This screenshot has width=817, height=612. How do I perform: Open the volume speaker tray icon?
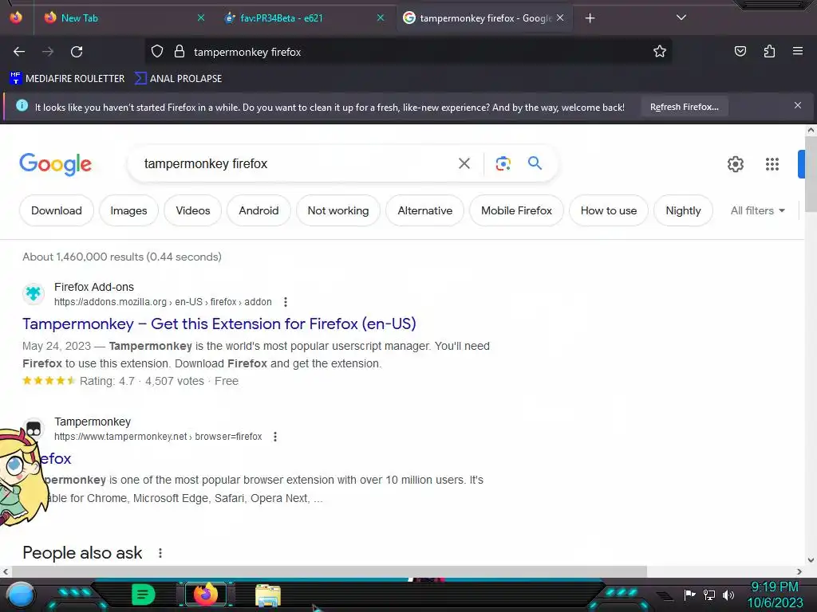728,594
